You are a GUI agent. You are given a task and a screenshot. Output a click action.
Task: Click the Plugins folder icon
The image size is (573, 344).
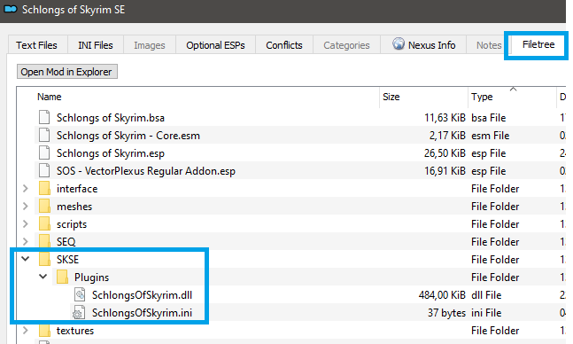[x=62, y=277]
